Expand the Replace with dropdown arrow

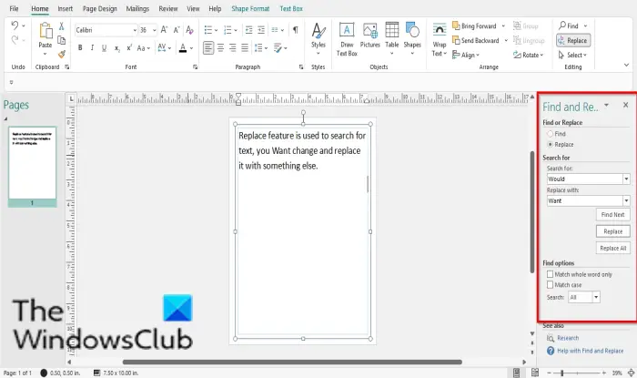click(x=626, y=200)
